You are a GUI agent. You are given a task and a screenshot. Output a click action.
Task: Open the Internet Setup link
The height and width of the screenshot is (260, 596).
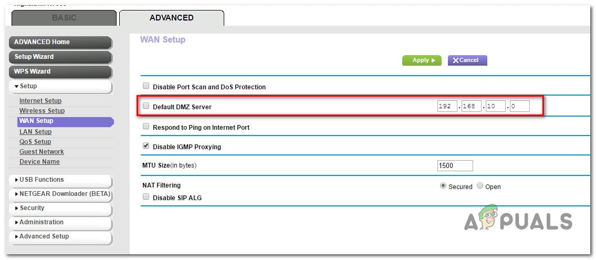point(40,101)
